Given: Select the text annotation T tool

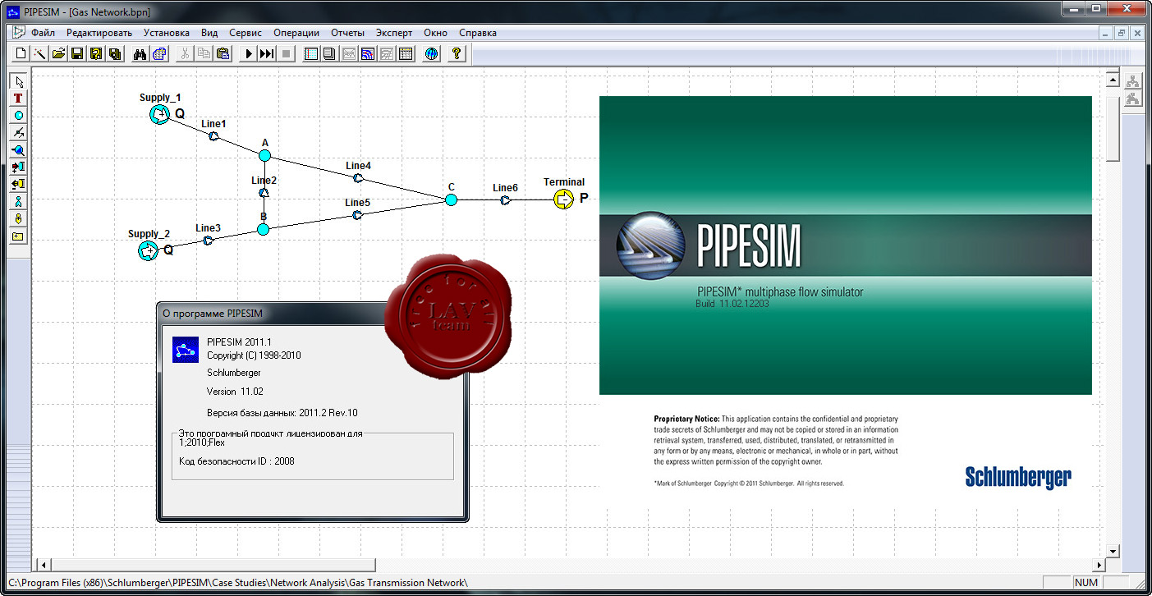Looking at the screenshot, I should (19, 98).
